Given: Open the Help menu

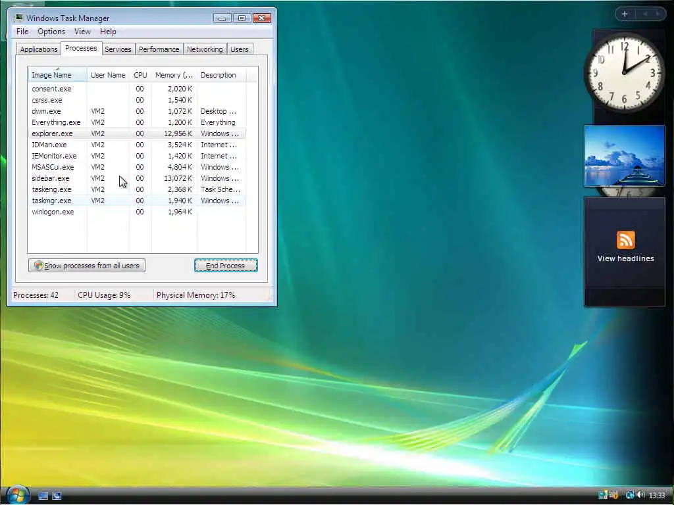Looking at the screenshot, I should coord(108,32).
